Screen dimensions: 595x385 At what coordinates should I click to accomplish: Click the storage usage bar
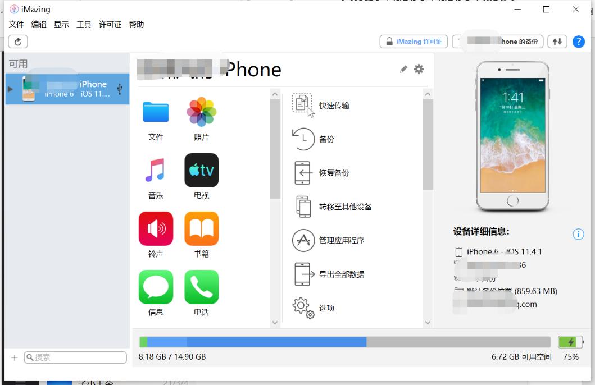(x=345, y=341)
